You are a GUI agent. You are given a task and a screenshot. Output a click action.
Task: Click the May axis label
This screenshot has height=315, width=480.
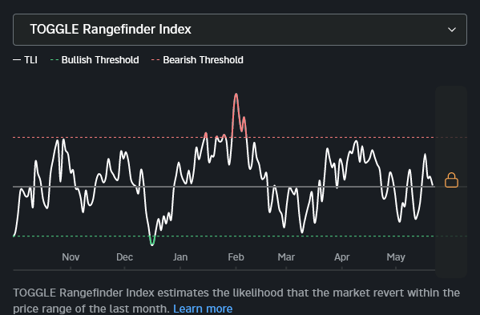tap(396, 256)
